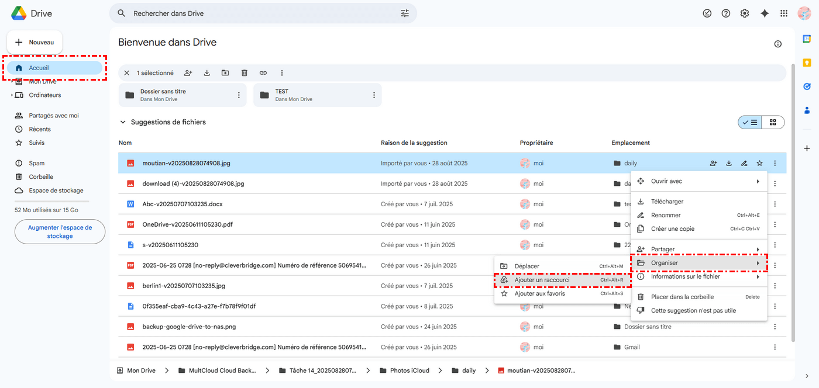Viewport: 819px width, 388px height.
Task: Star the selected moutian file row
Action: click(759, 164)
